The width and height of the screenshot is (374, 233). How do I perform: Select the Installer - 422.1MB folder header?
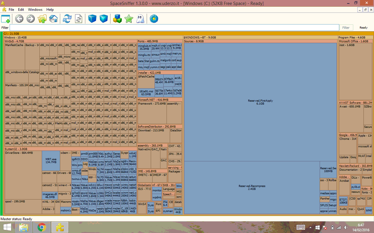coord(160,73)
